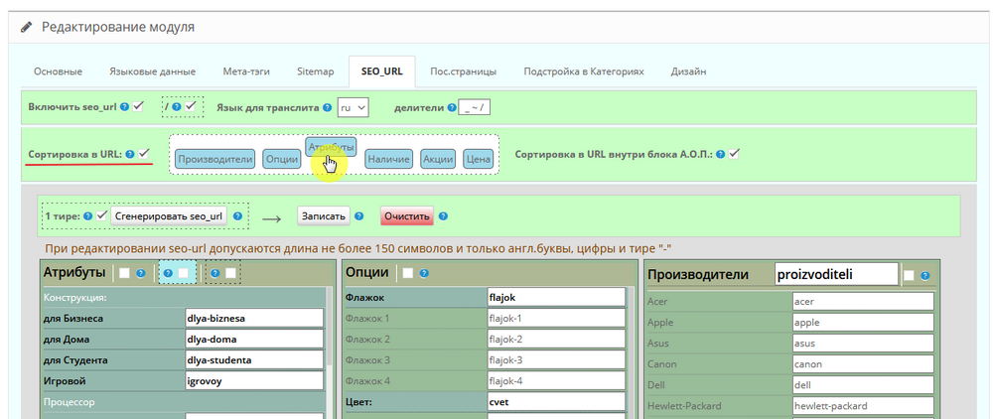Click help icon in Производители panel header

pos(924,275)
